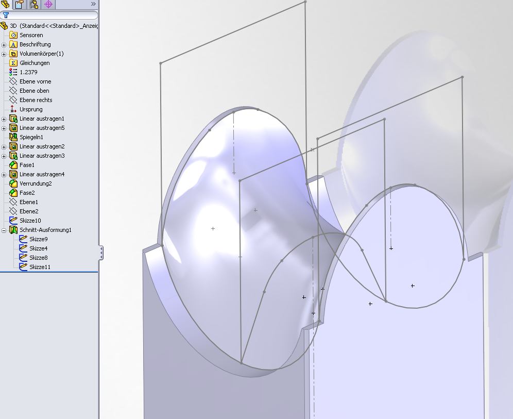
Task: Expand the Linear austragen5 feature
Action: [4, 128]
